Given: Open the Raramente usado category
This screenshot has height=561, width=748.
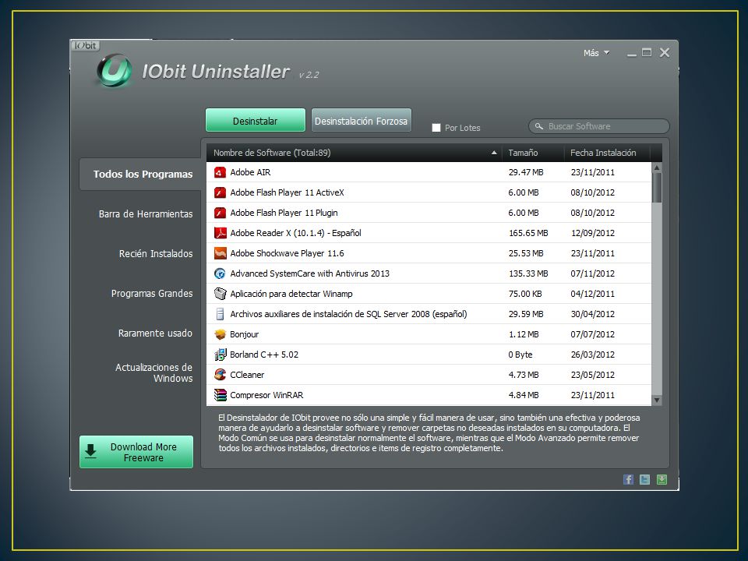Looking at the screenshot, I should coord(155,333).
